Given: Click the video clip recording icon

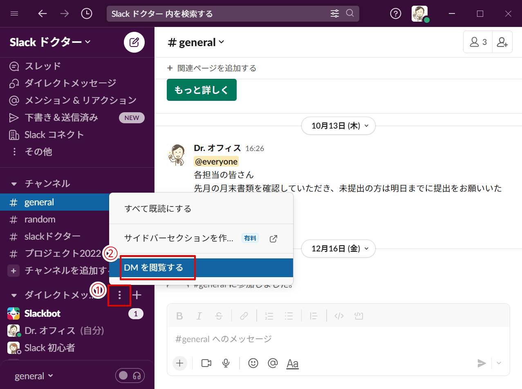Looking at the screenshot, I should (206, 363).
